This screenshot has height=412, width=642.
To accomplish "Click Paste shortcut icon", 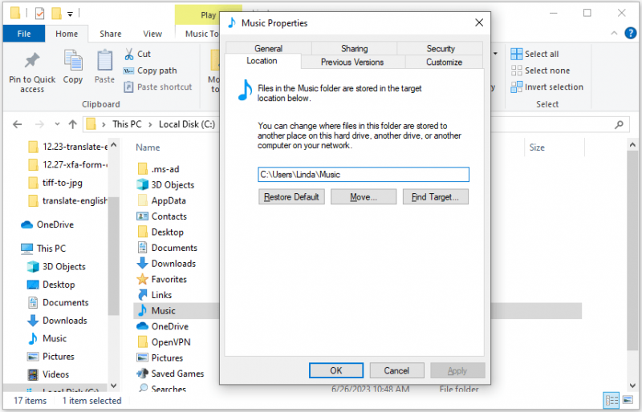I will point(128,87).
